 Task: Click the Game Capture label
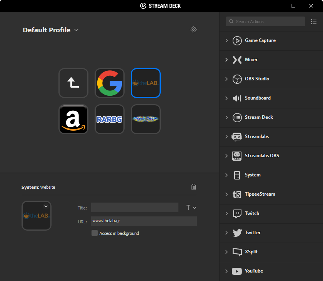pos(260,40)
